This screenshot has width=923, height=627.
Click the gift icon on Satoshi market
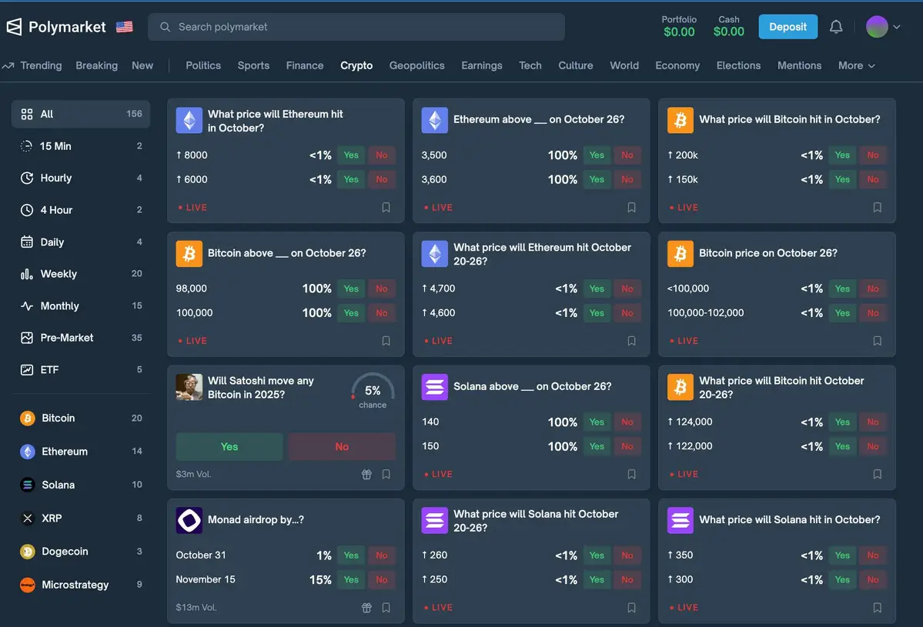point(366,475)
